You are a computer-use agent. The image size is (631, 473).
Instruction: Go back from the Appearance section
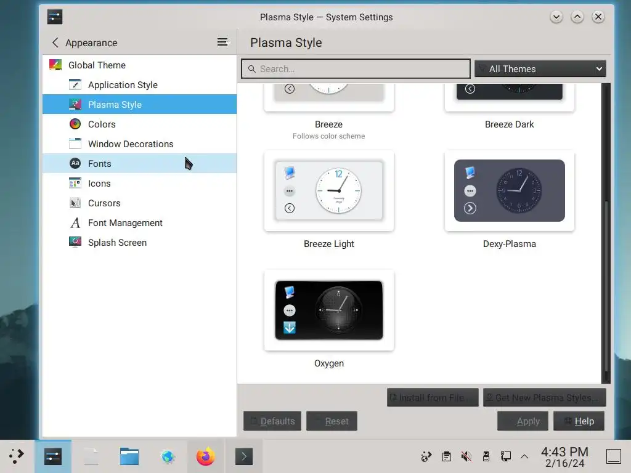55,42
